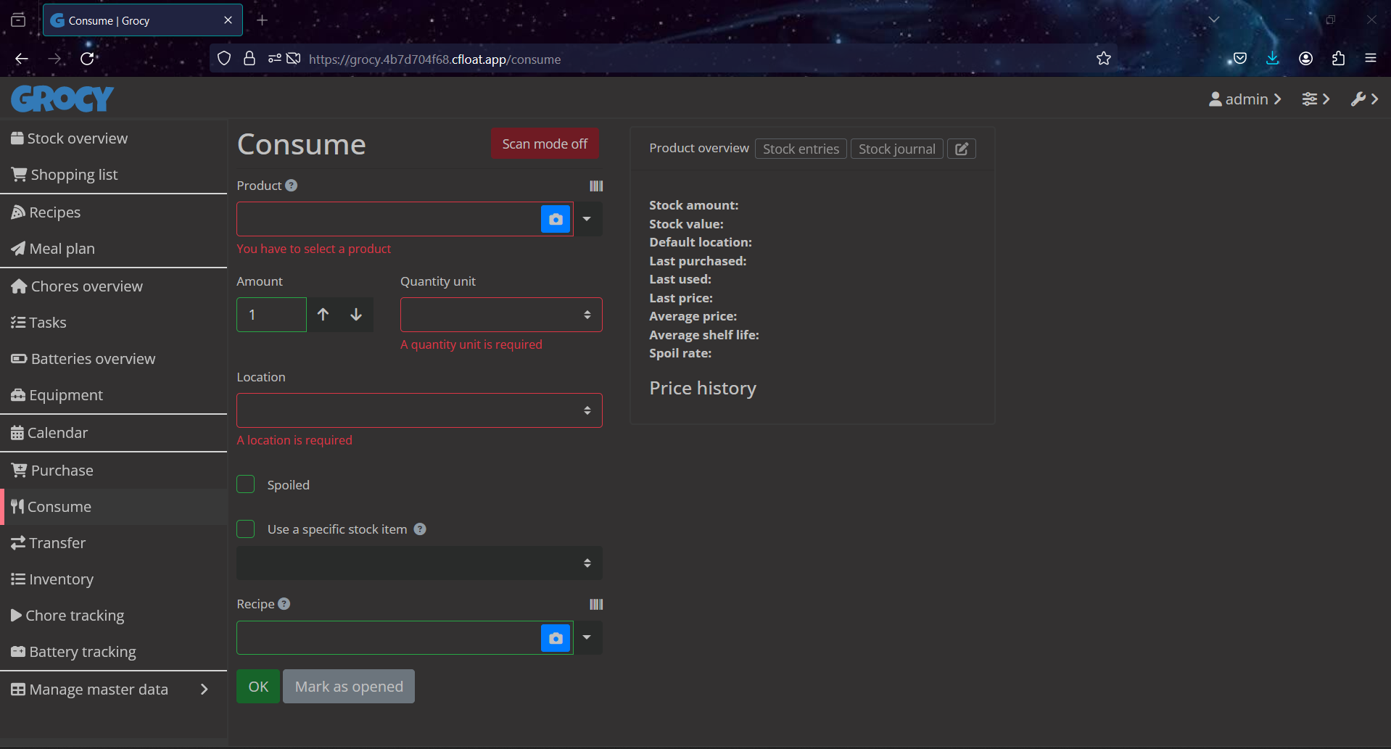Screen dimensions: 1391x749
Task: Open camera barcode scanner for Product
Action: [556, 219]
